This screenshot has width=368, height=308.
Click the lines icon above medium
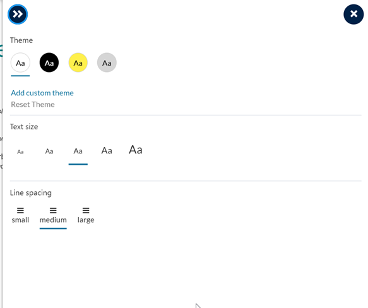pyautogui.click(x=53, y=210)
